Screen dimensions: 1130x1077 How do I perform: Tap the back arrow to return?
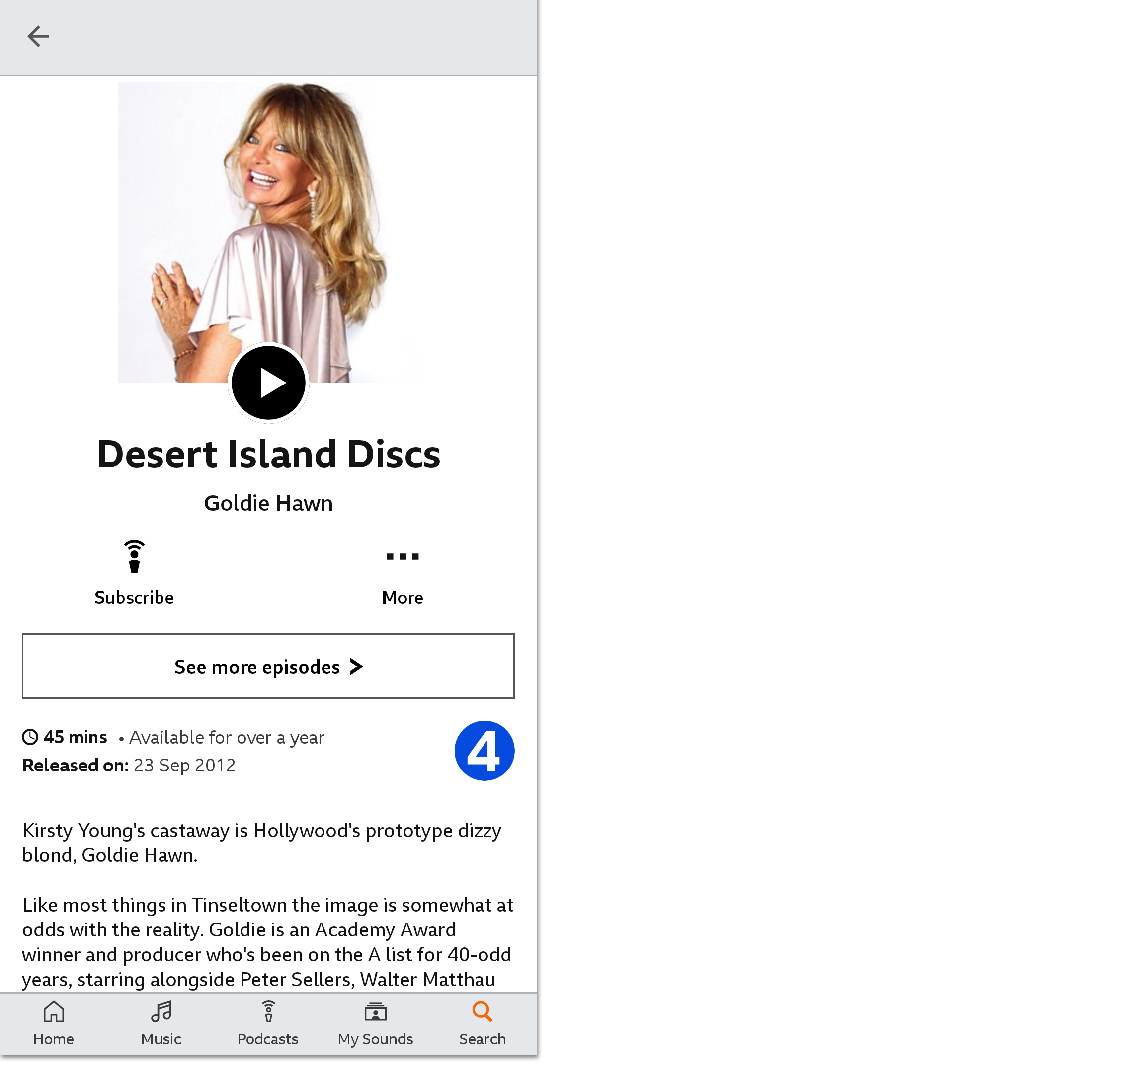(x=38, y=36)
